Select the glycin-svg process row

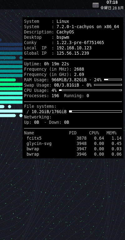(x=73, y=143)
